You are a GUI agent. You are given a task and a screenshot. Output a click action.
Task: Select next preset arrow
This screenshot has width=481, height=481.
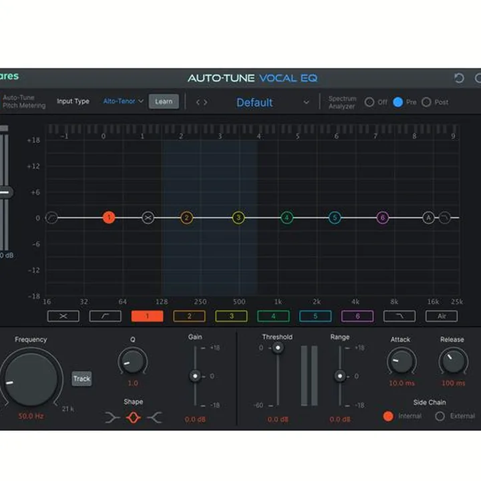pos(206,102)
